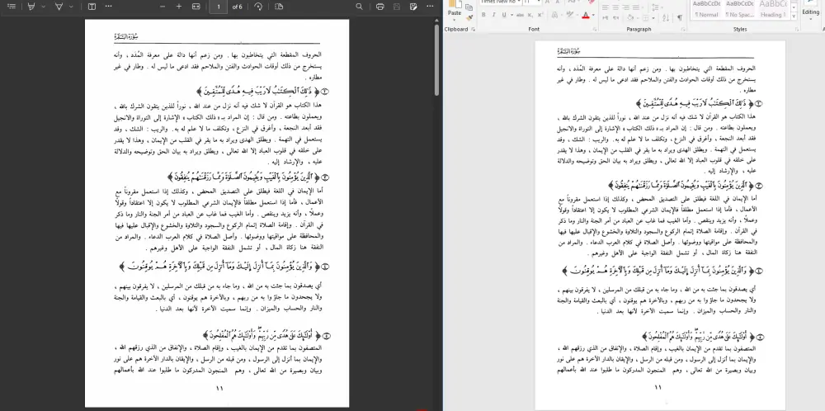Screen dimensions: 825x411
Task: Rotate the PDF page
Action: (x=258, y=7)
